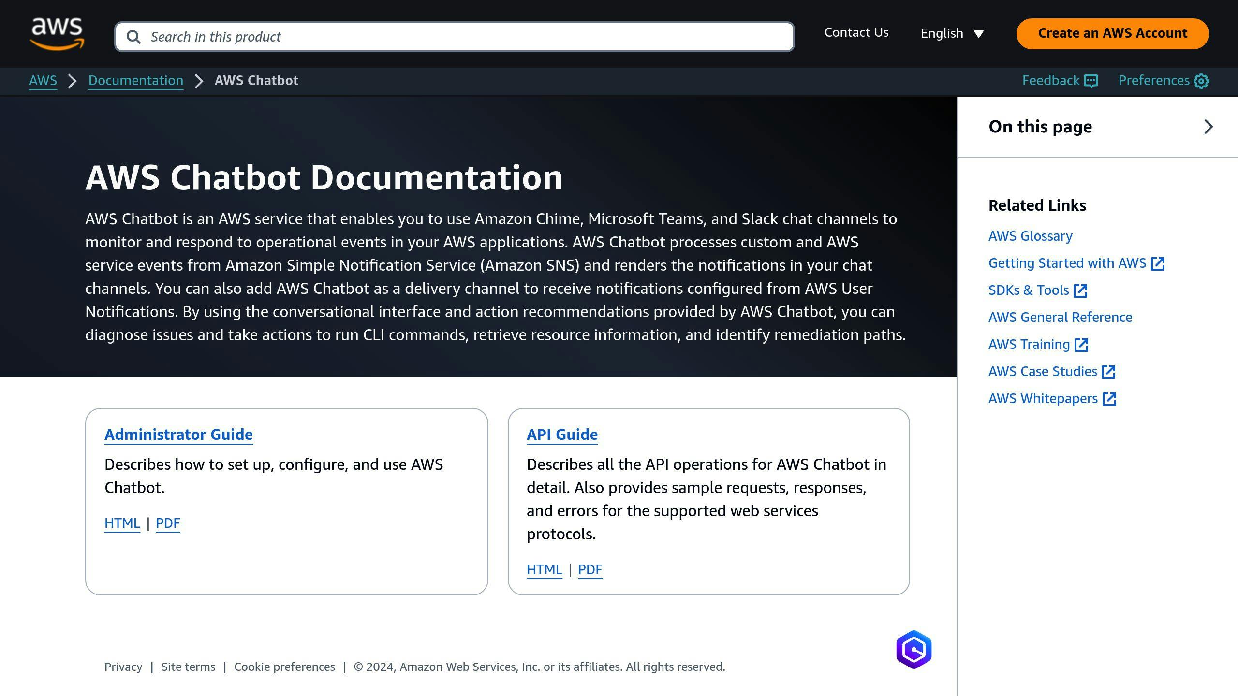Viewport: 1238px width, 696px height.
Task: Open the API Guide link
Action: (x=562, y=435)
